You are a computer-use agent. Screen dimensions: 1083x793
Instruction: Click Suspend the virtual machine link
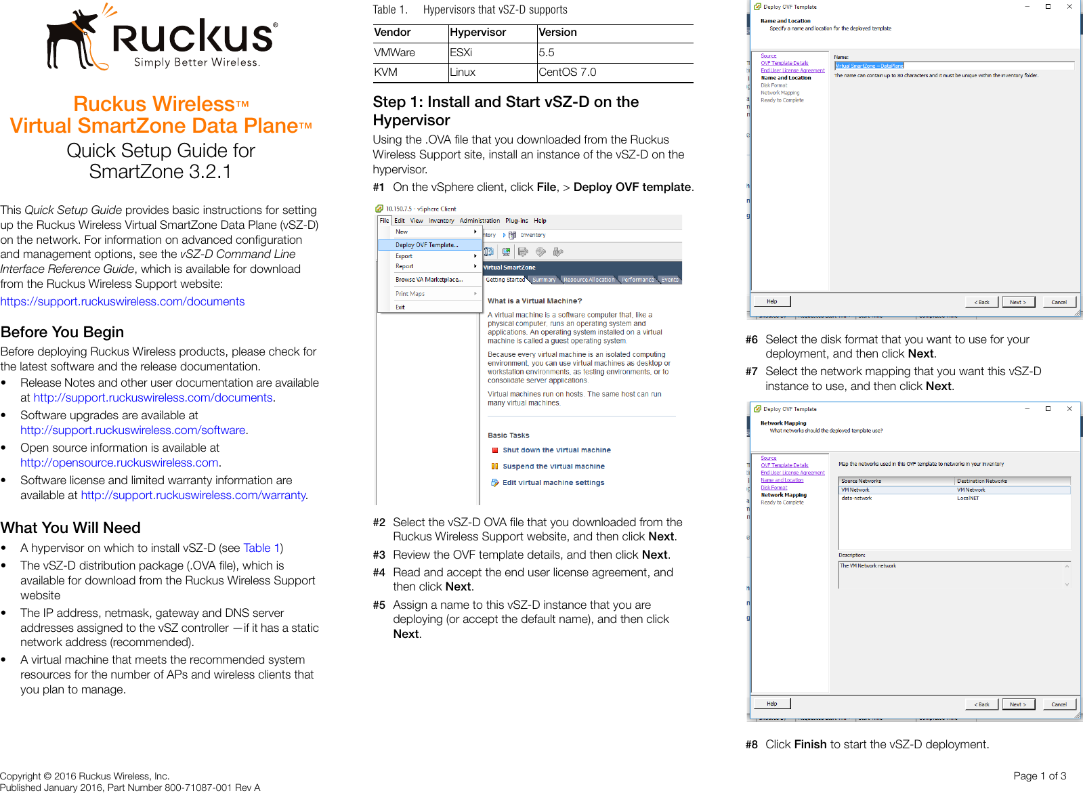click(x=553, y=467)
